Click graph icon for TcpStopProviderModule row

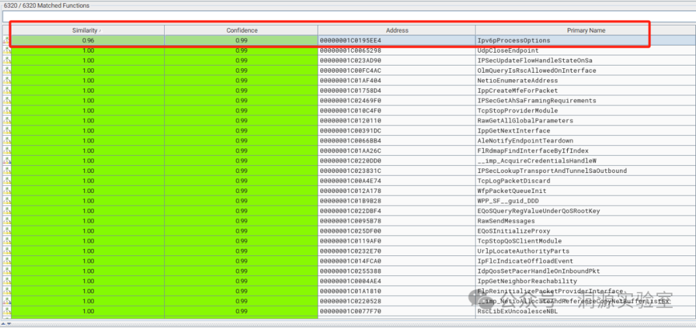tap(7, 111)
